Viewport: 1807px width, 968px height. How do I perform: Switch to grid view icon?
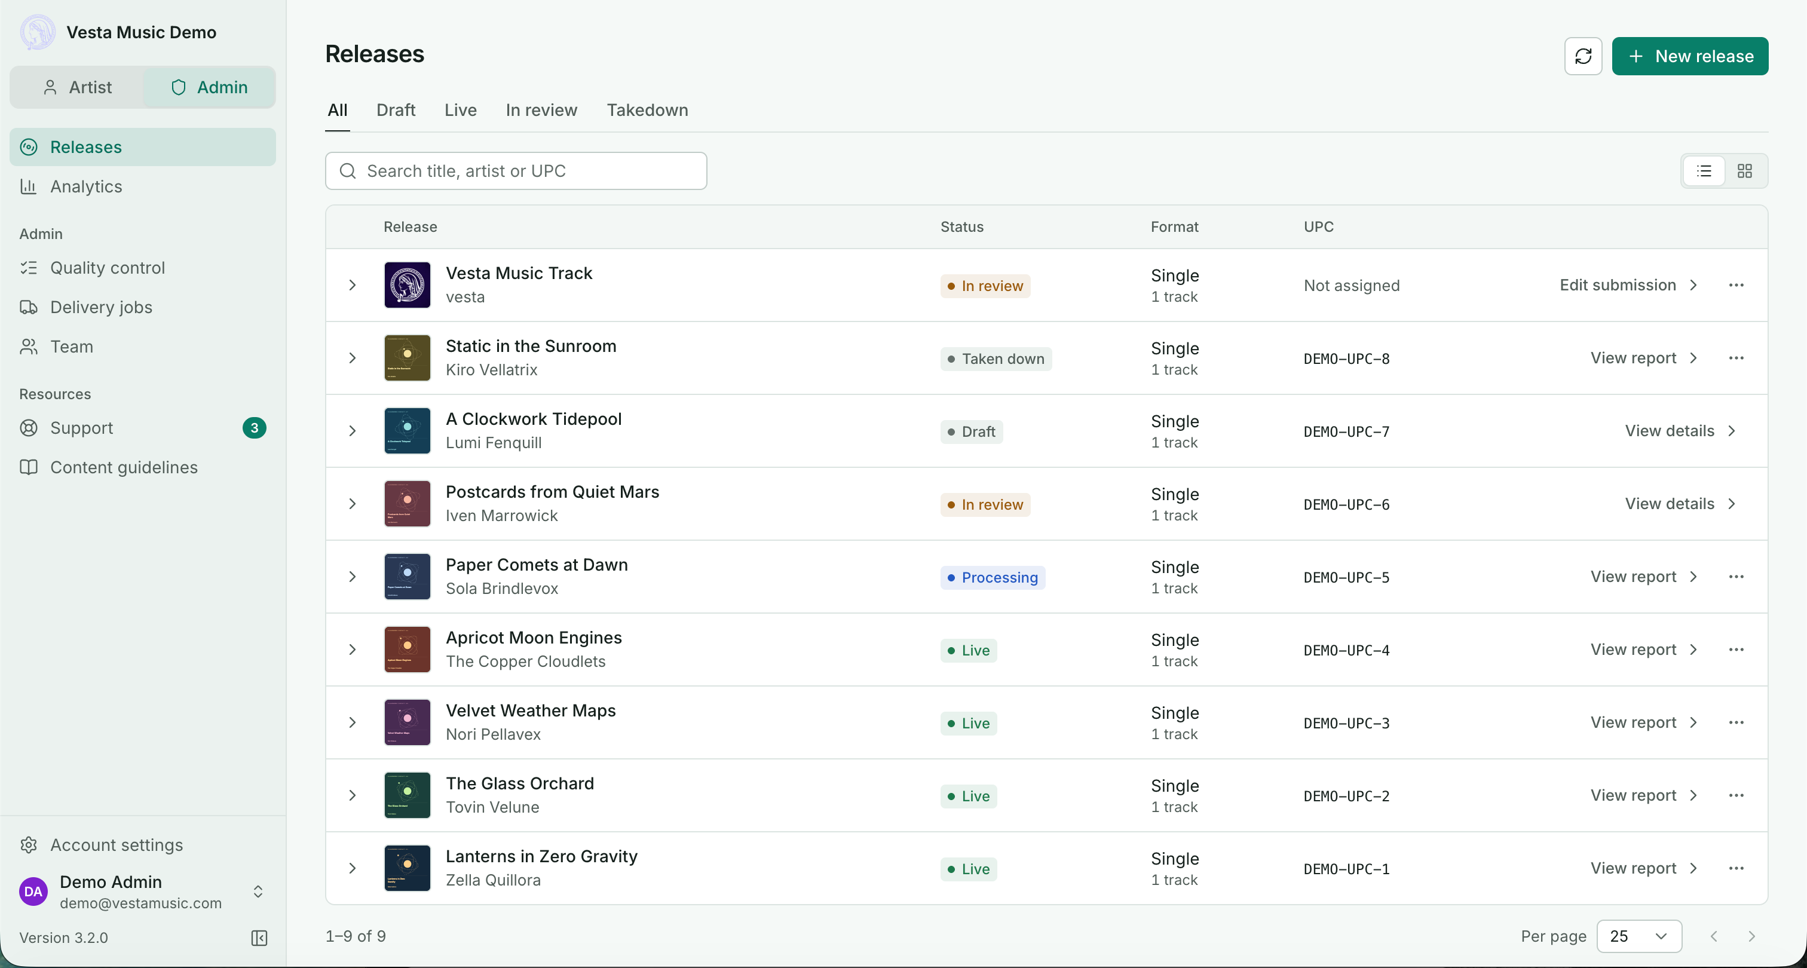1745,171
